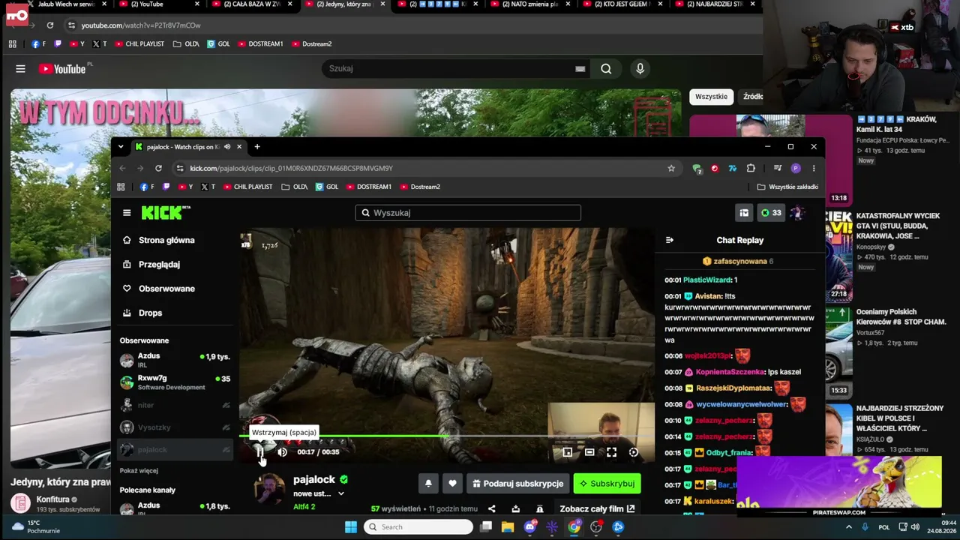Open File Explorer from the taskbar
The image size is (960, 540).
click(508, 527)
